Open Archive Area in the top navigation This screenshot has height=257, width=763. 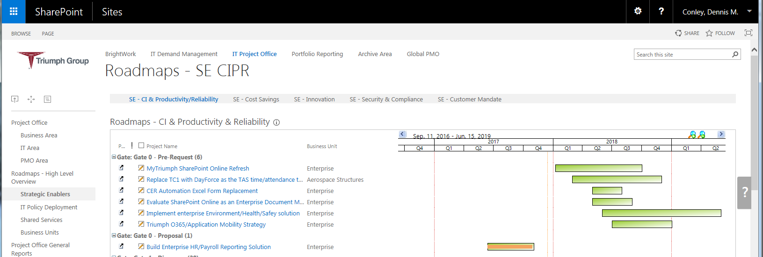pos(375,54)
